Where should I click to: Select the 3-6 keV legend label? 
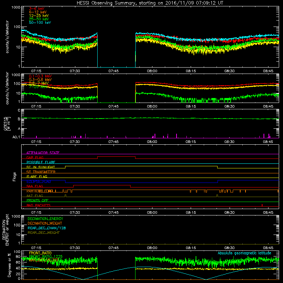point(36,8)
